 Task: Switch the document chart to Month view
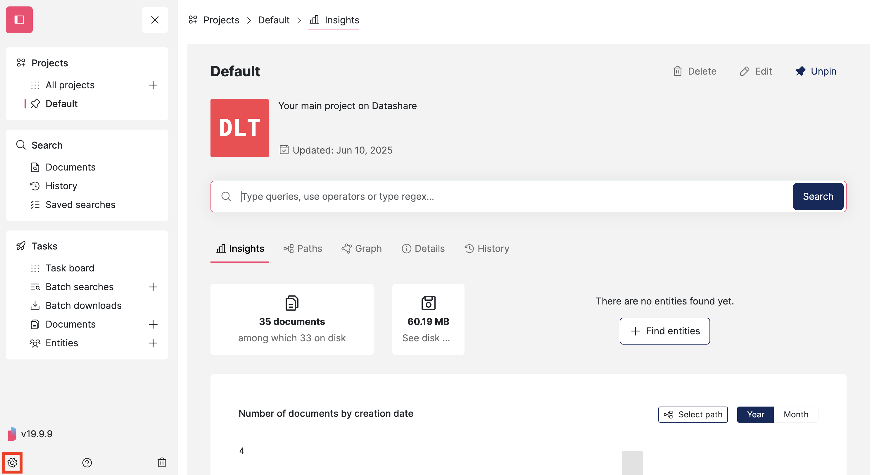(x=796, y=414)
